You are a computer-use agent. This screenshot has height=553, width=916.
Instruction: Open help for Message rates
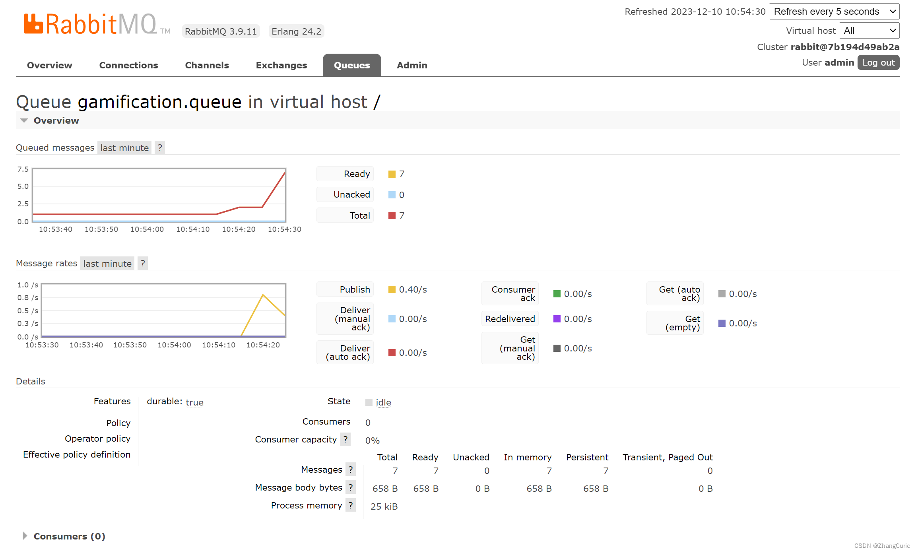click(143, 264)
